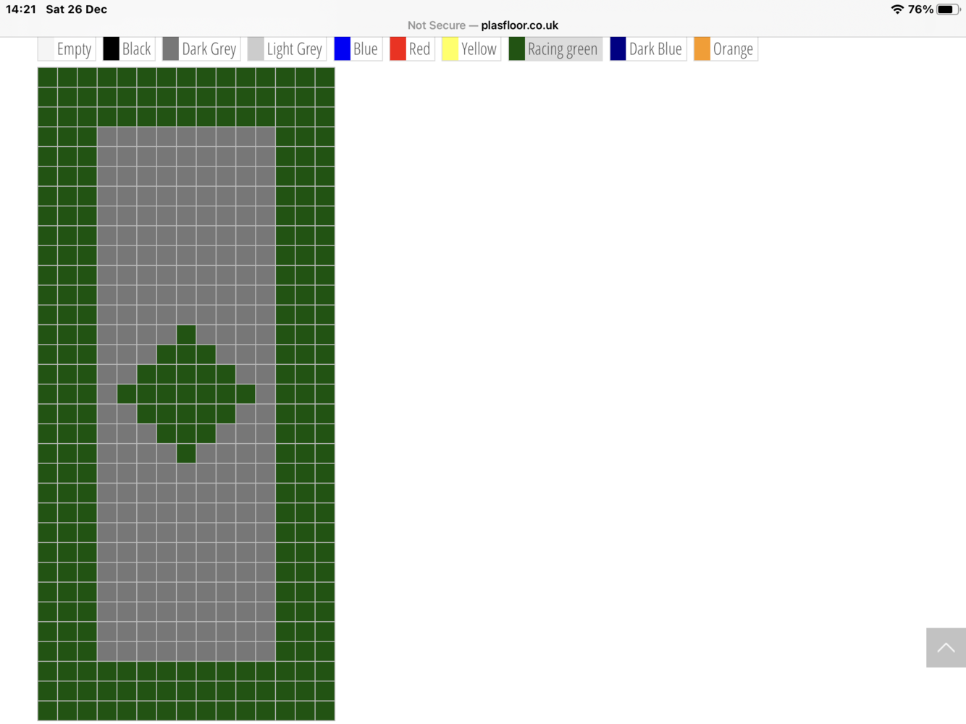Click the top-left corner grey tile

pos(107,137)
